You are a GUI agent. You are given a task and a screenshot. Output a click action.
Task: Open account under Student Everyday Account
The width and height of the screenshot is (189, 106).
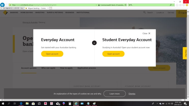(113, 54)
